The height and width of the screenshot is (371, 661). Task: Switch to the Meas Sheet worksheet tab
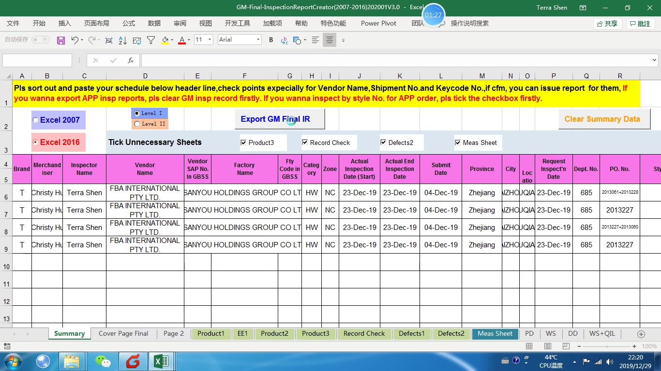[x=495, y=333]
